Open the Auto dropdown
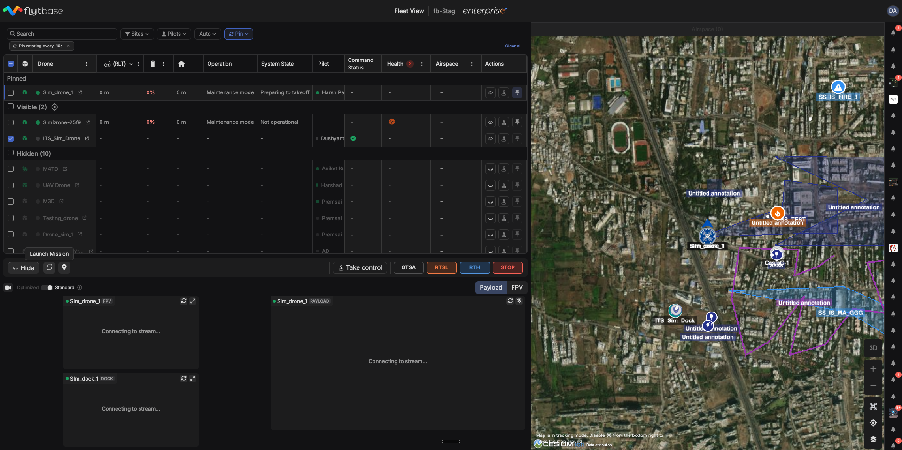 tap(208, 34)
